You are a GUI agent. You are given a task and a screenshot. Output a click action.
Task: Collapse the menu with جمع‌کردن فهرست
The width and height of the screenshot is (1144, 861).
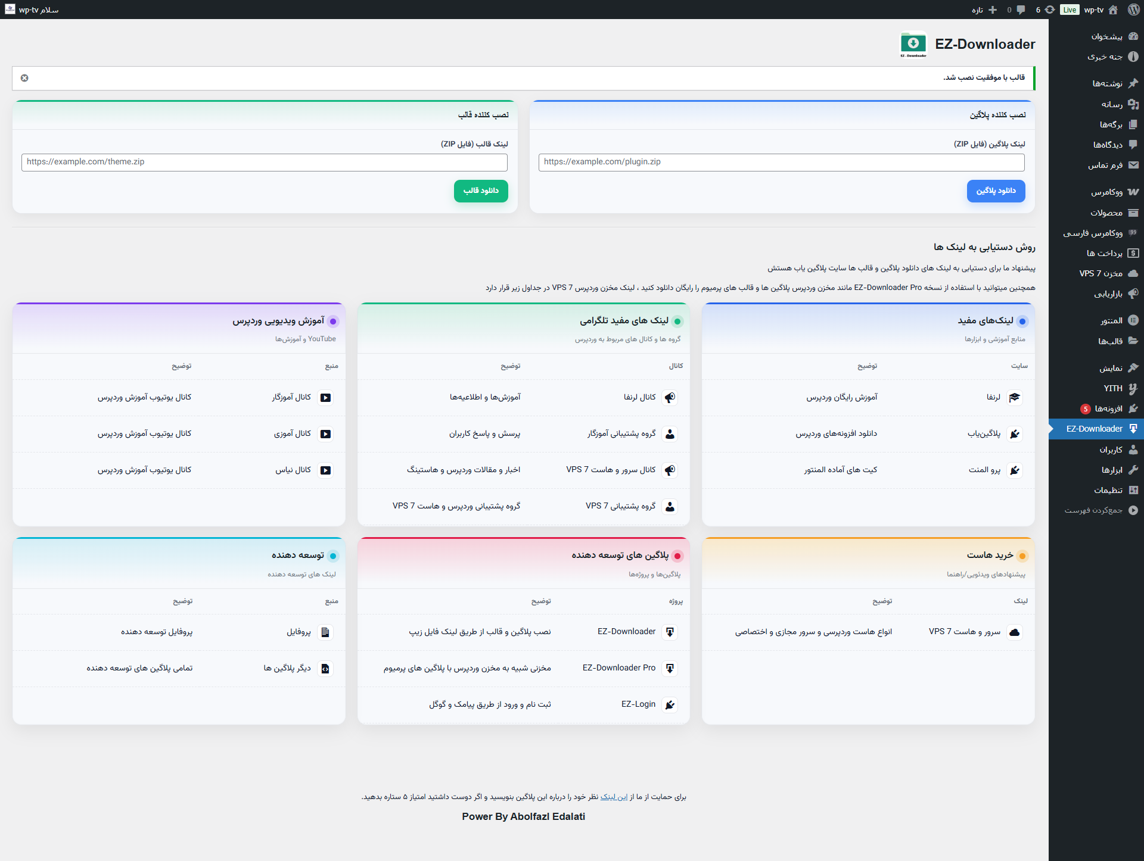(x=1094, y=510)
